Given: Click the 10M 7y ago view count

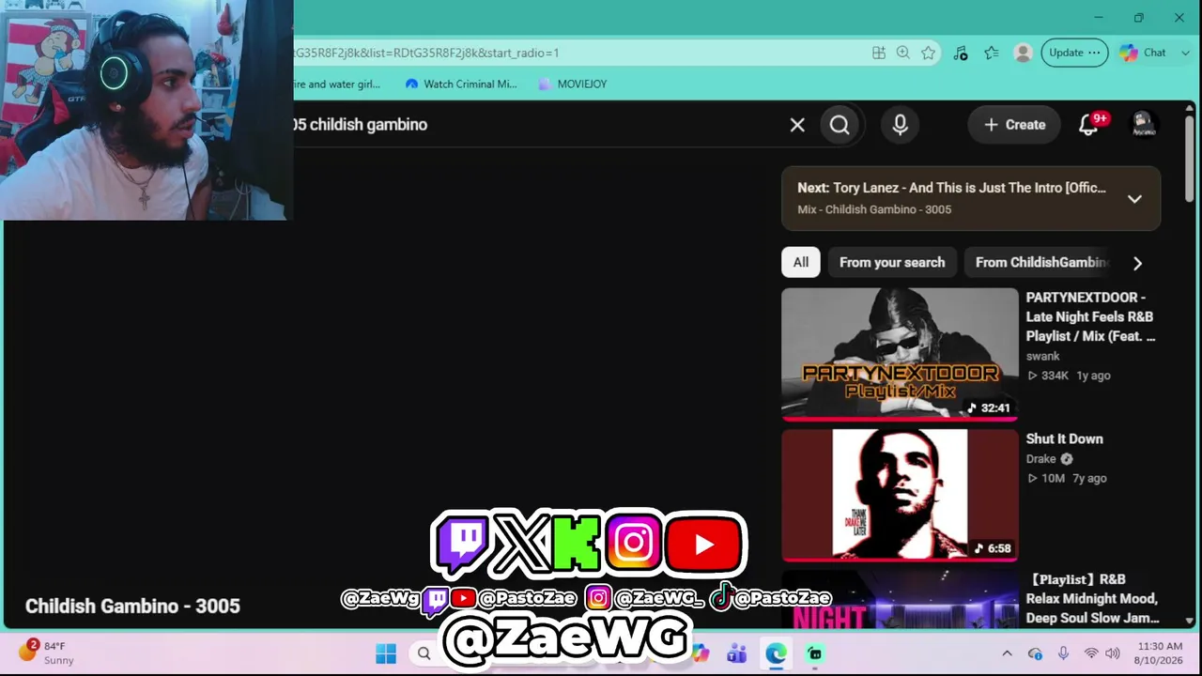Looking at the screenshot, I should click(x=1067, y=478).
